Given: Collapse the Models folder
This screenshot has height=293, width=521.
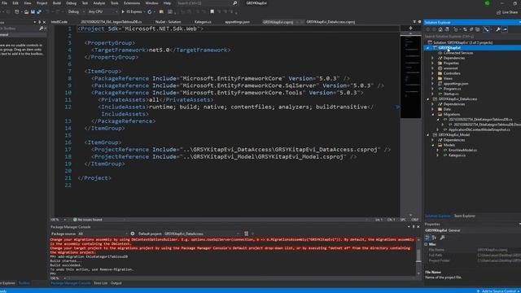Looking at the screenshot, I should pyautogui.click(x=432, y=145).
